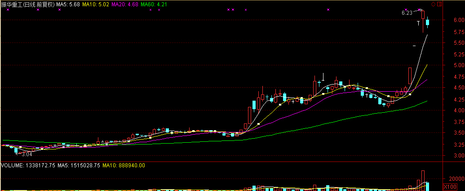
Task: Select the green MA60: 4.21 label
Action: [154, 4]
